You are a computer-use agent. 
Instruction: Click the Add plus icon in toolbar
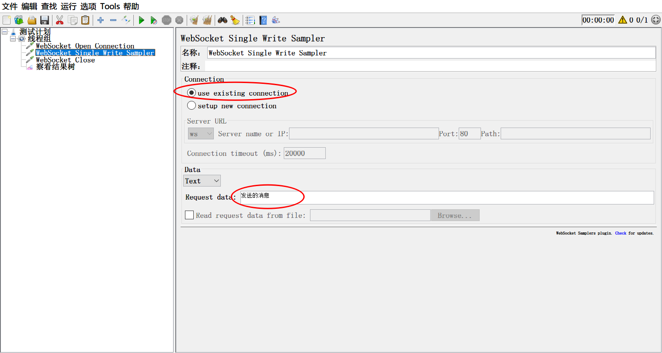tap(101, 20)
